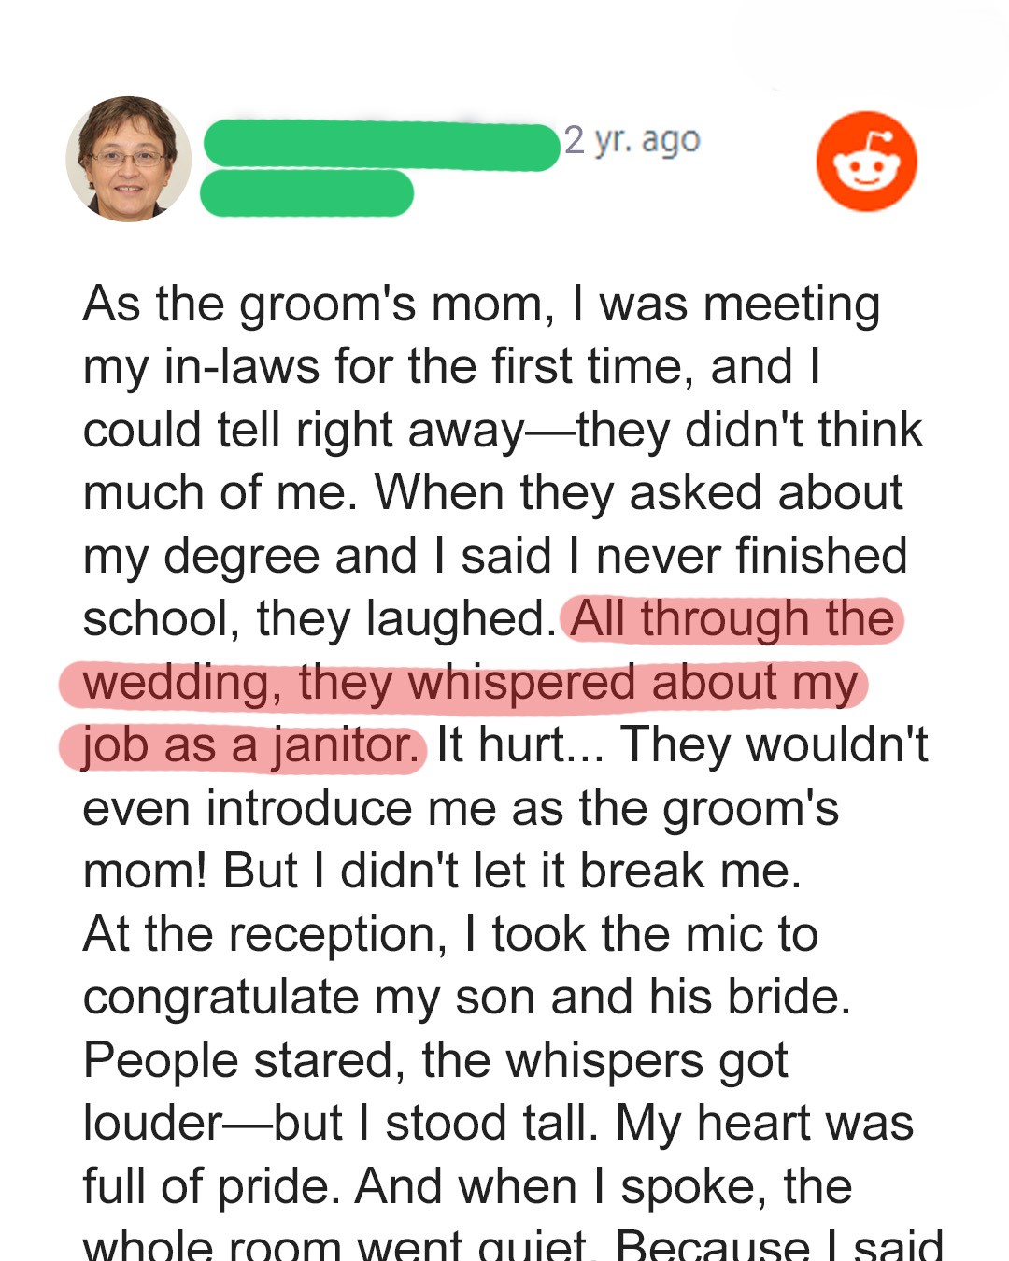
Task: Click the line "At the reception, I took the mic to"
Action: (x=450, y=934)
